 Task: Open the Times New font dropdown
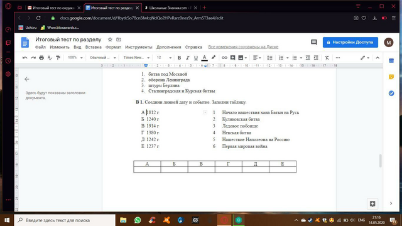(136, 58)
